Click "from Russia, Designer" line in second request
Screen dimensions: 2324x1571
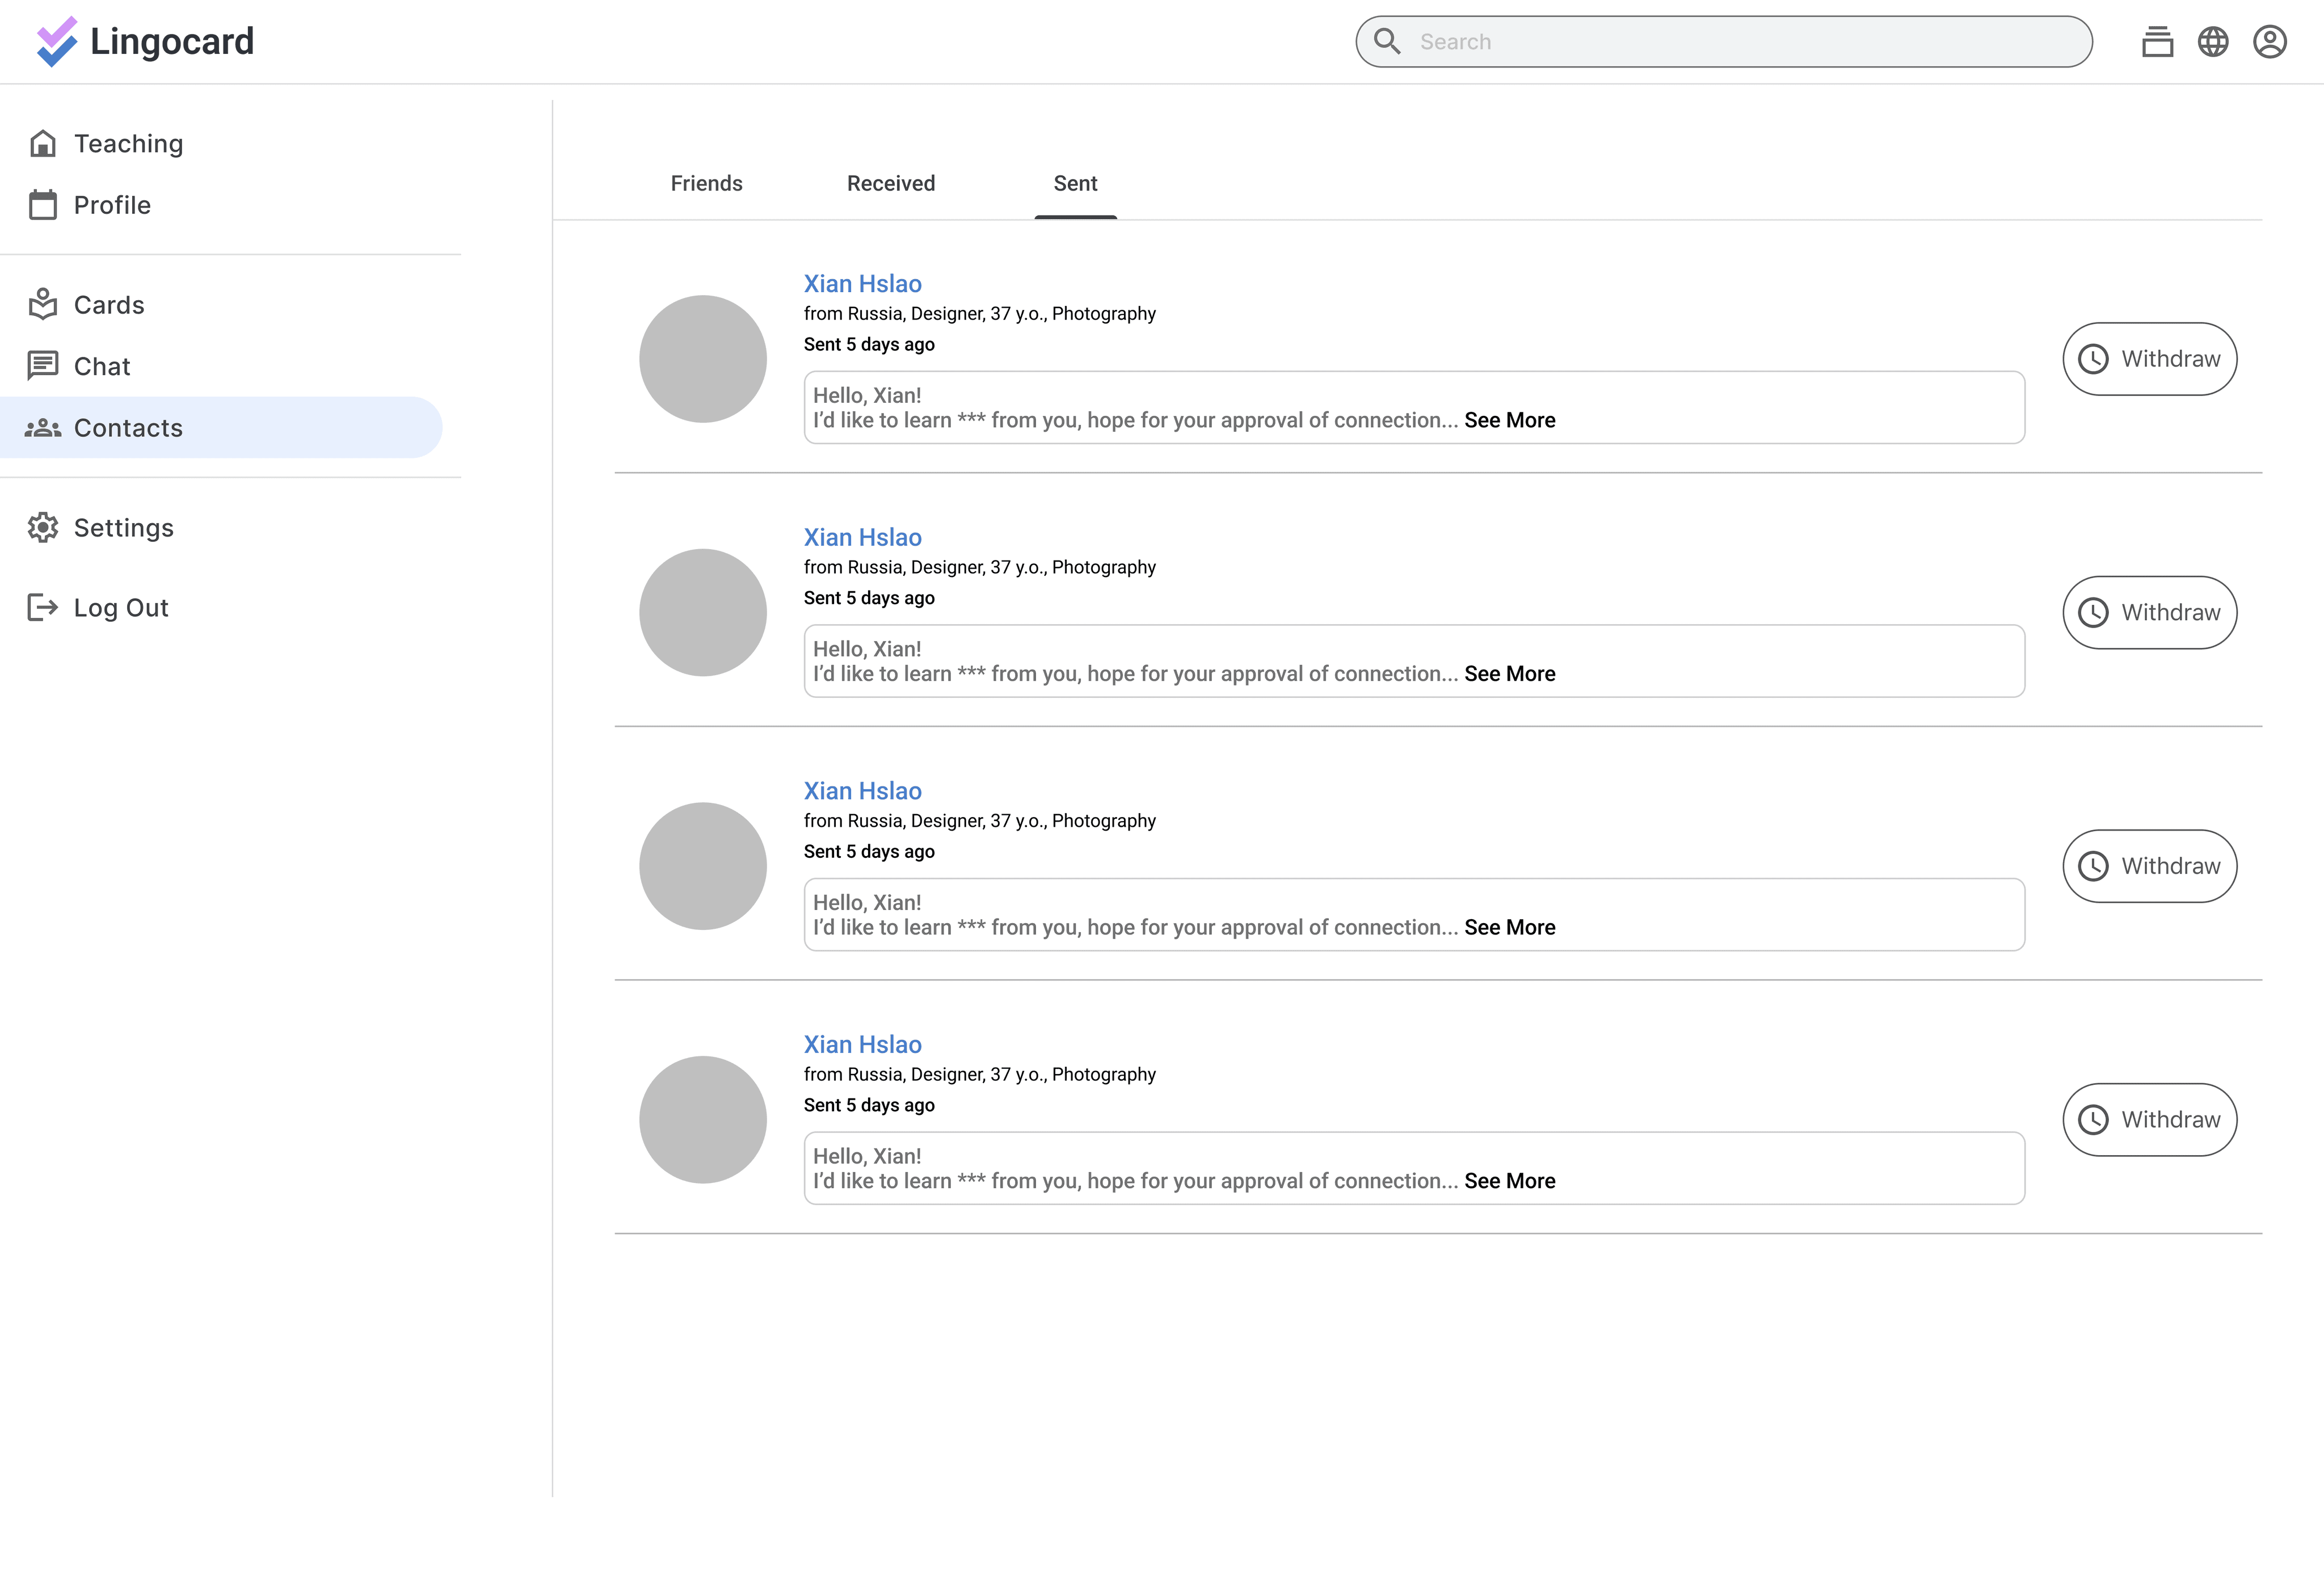coord(980,567)
